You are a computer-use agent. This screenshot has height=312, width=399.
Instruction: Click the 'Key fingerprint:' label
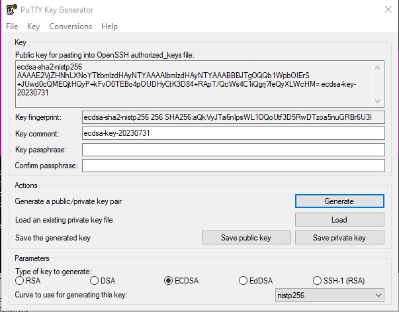point(38,117)
